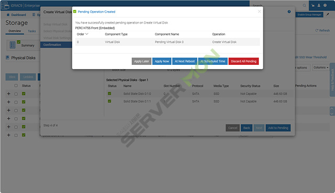Go to Virtual Disk Settings wizard step
Viewport: 335px width, 193px height.
point(57,38)
